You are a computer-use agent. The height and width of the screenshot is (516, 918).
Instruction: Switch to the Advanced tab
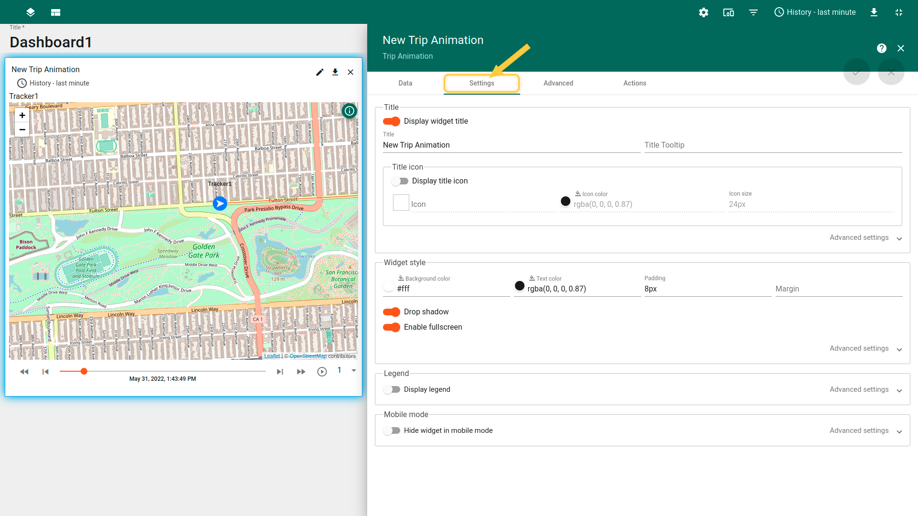[x=558, y=83]
